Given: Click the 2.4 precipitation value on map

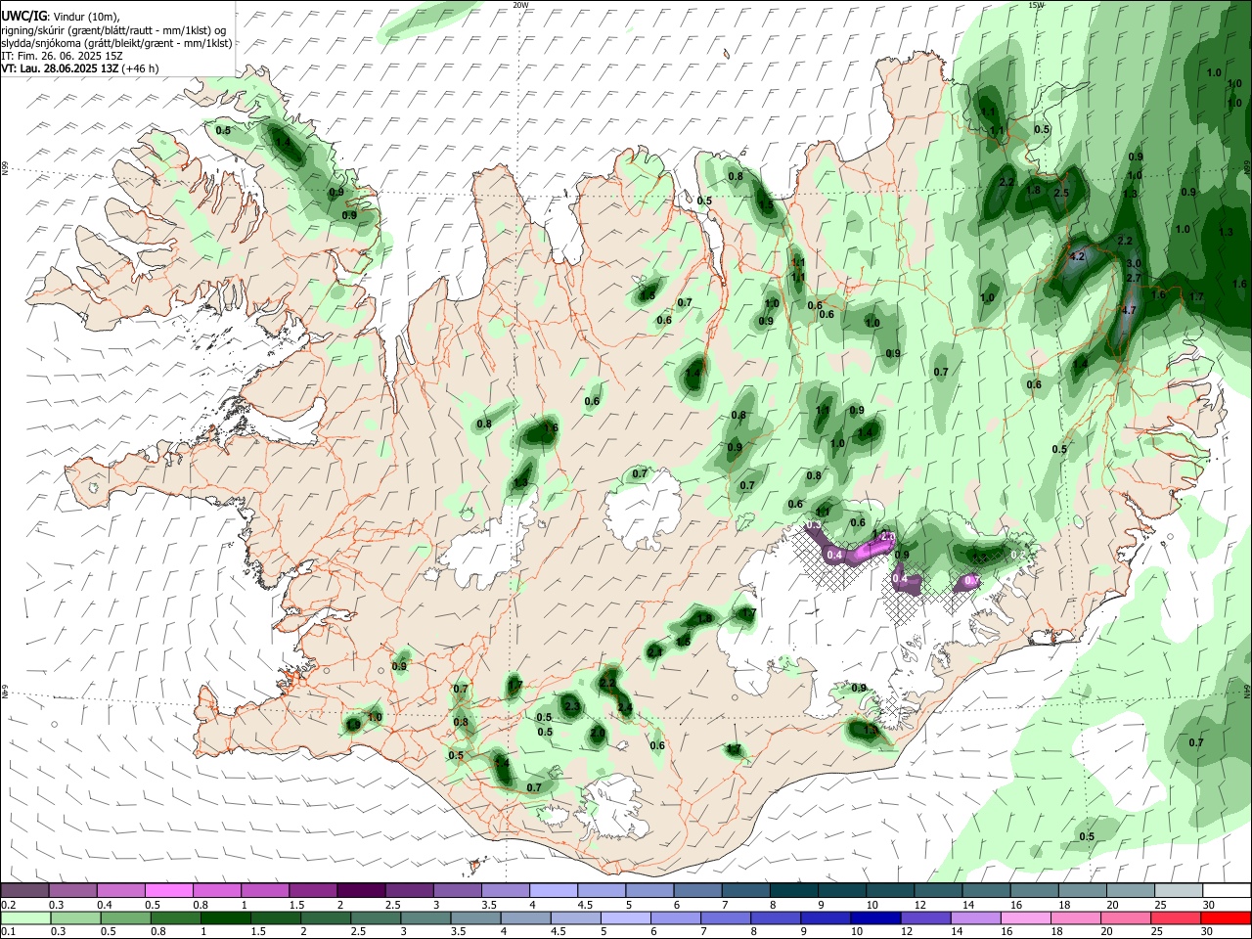Looking at the screenshot, I should [625, 708].
